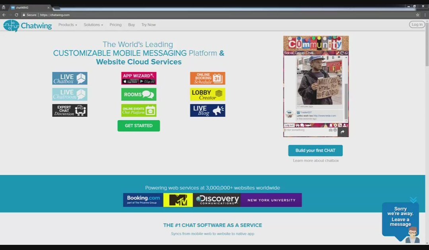Reload the page with browser refresh

pyautogui.click(x=16, y=15)
